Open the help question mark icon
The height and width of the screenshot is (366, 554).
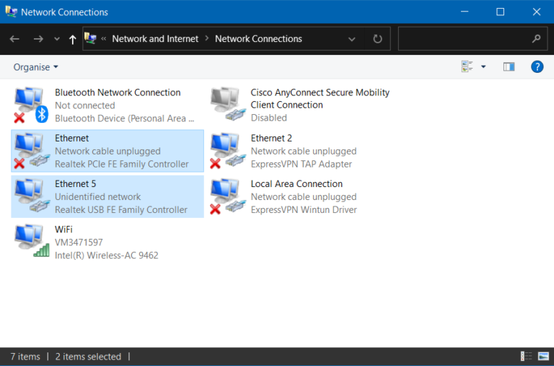point(537,67)
